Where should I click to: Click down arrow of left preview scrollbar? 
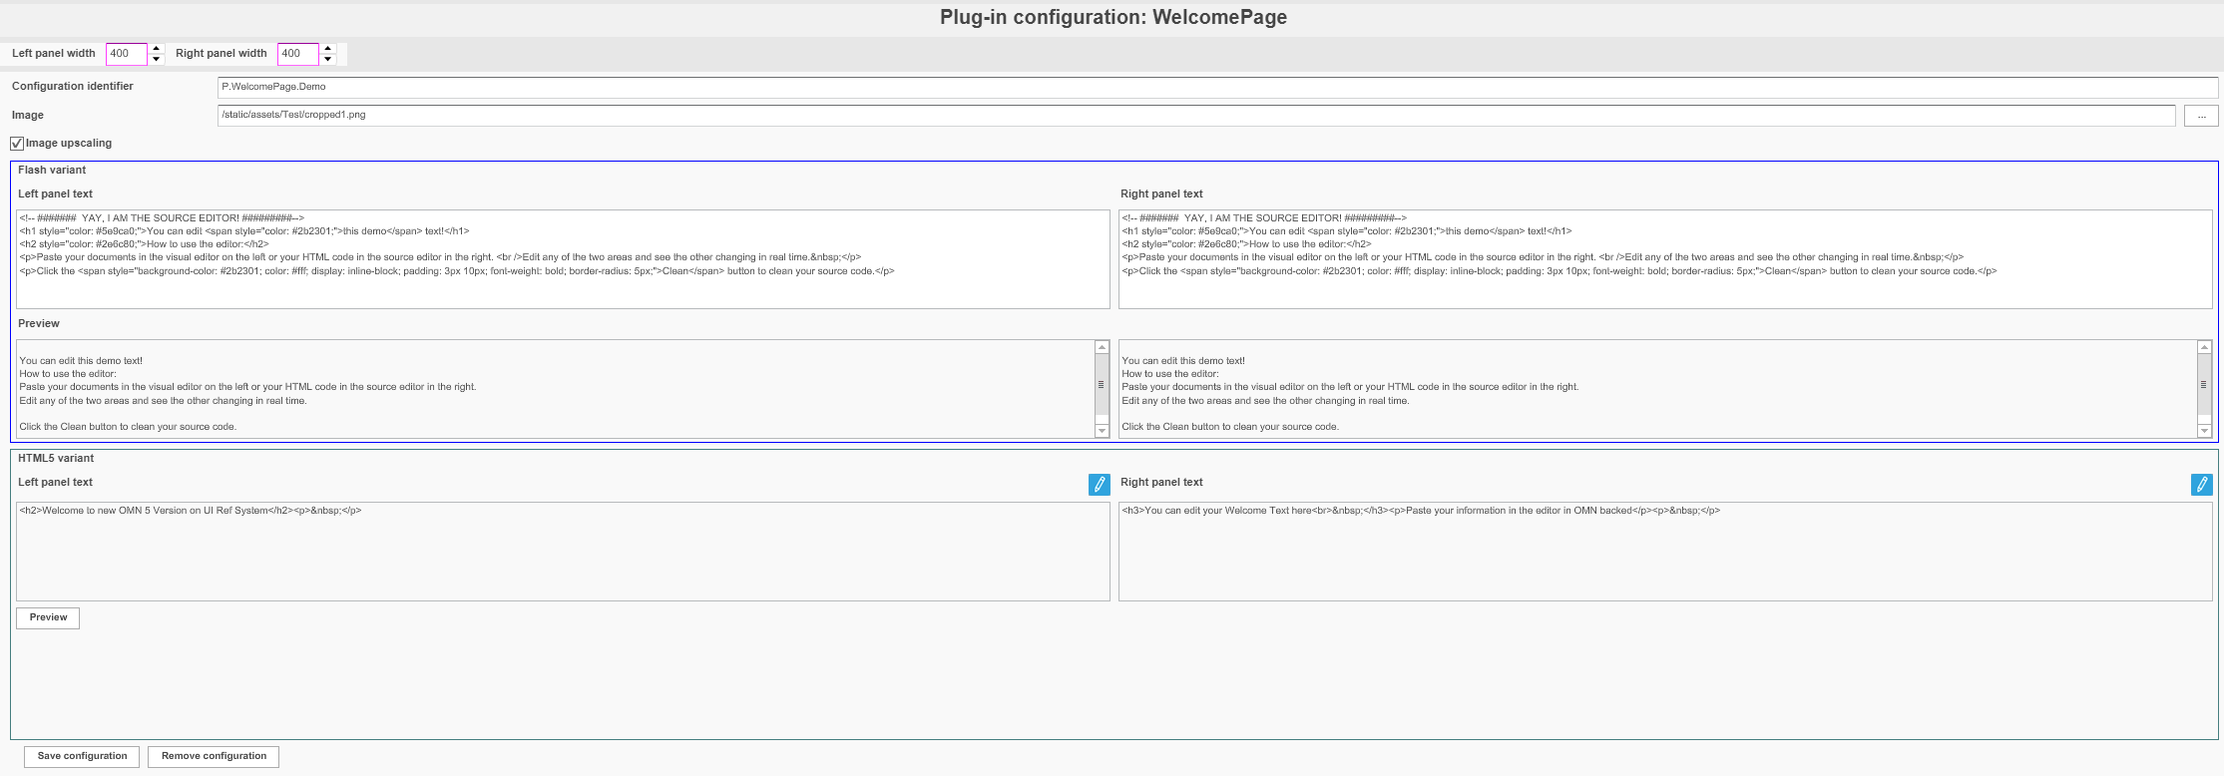click(1102, 431)
